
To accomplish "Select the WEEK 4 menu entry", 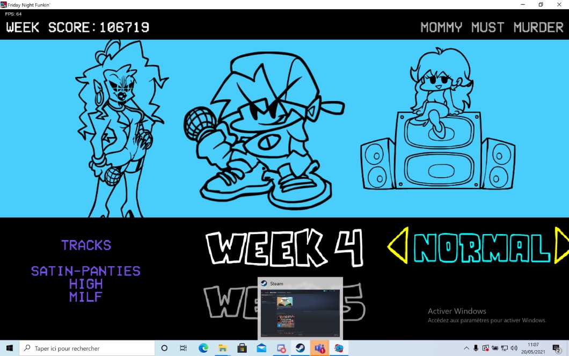I will point(284,248).
